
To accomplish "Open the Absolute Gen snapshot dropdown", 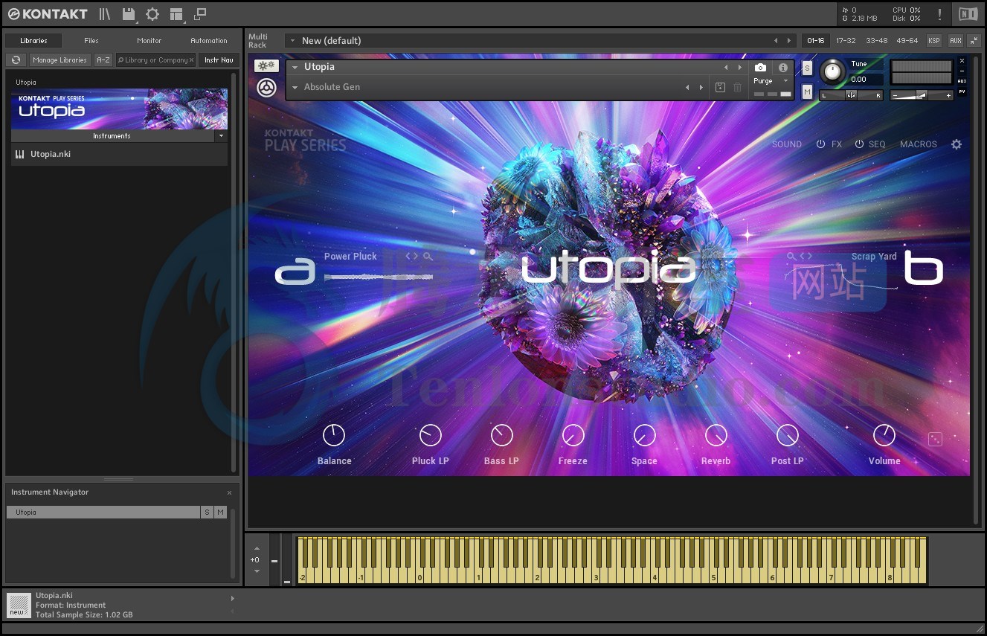I will [x=295, y=87].
